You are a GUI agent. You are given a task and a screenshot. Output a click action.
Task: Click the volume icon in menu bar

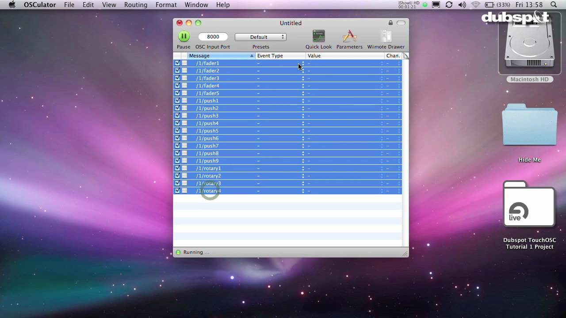462,5
